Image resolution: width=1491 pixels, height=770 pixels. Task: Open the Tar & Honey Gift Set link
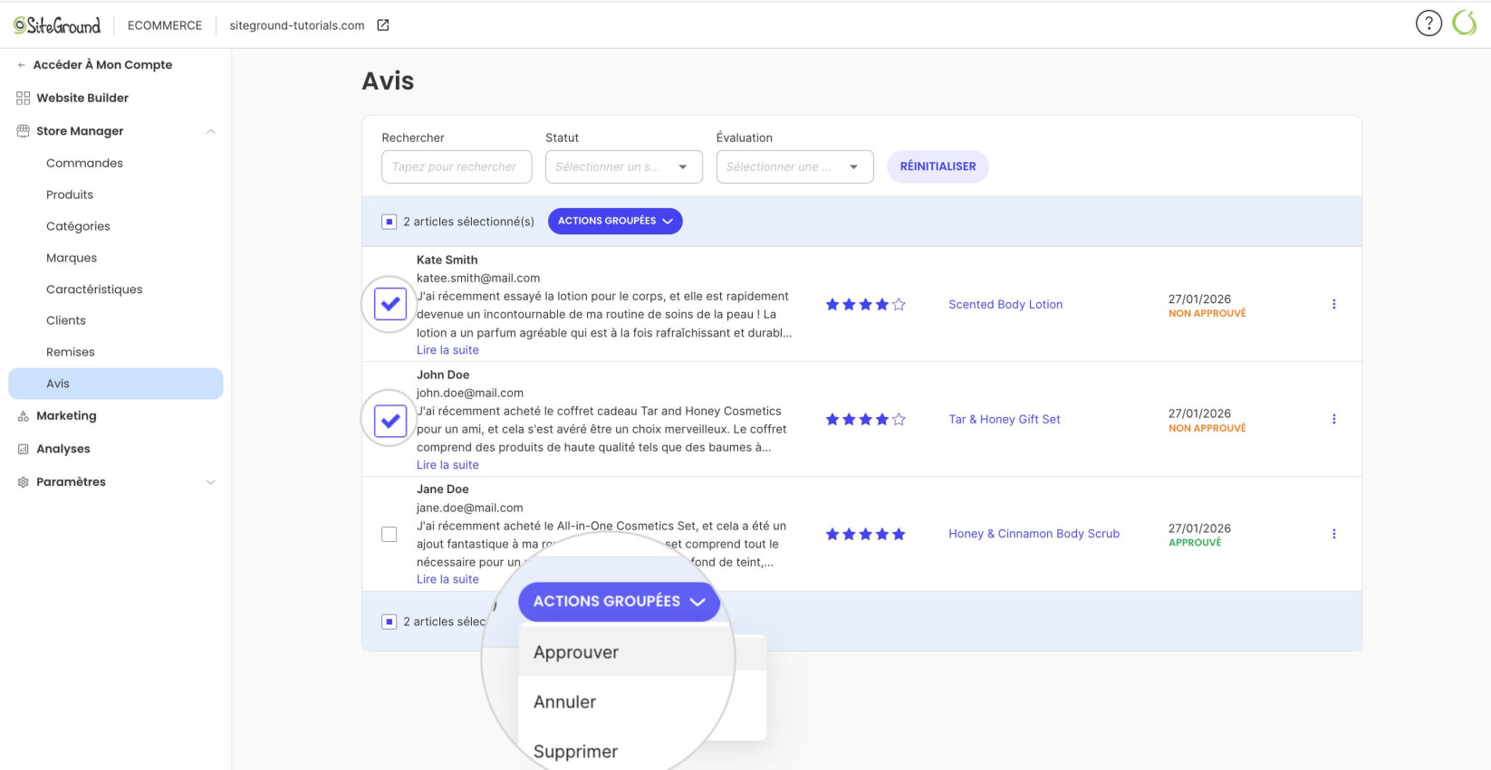[x=1005, y=419]
